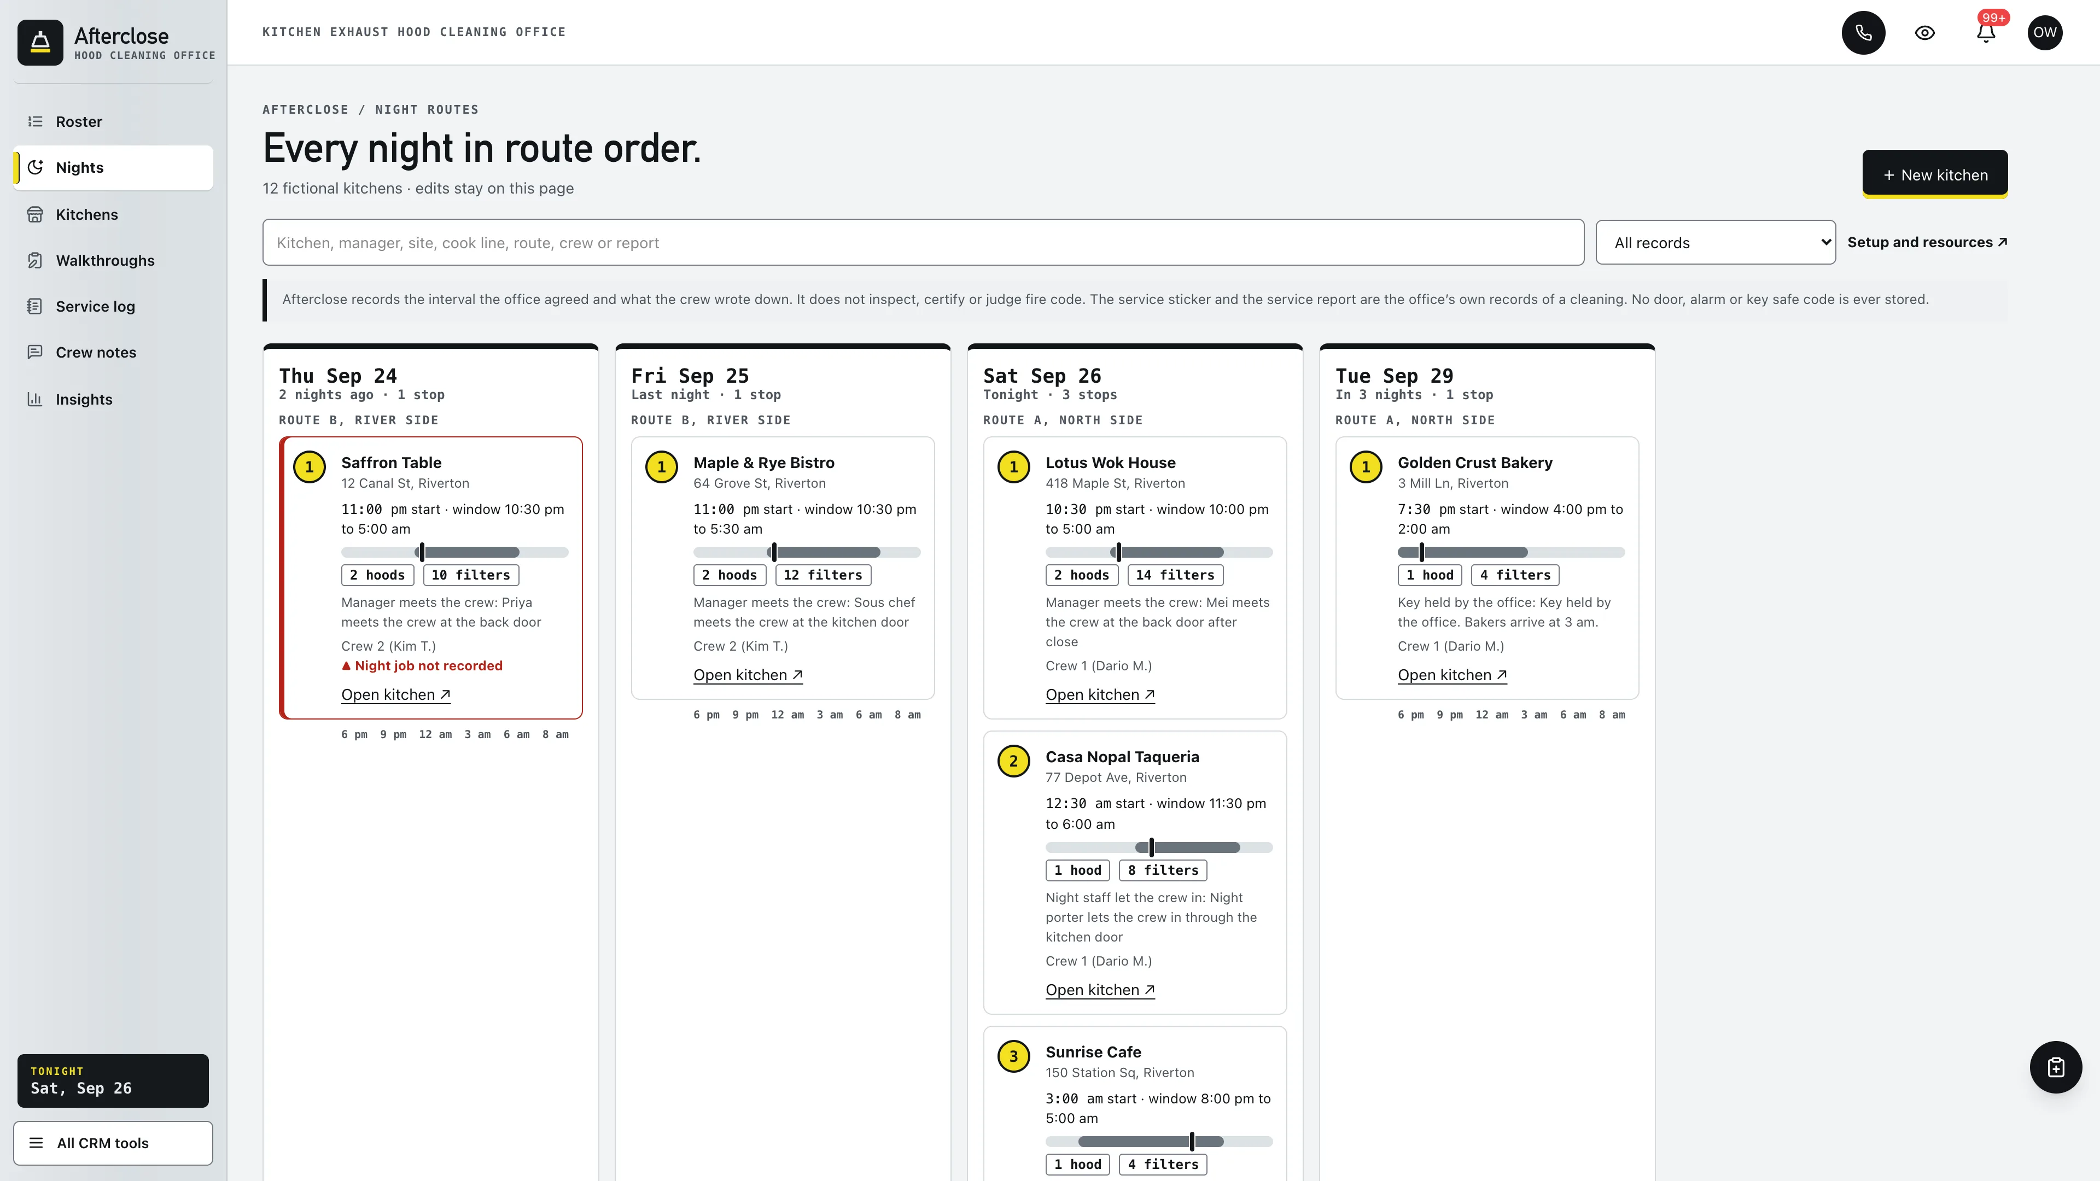Click the floating clipboard button bottom right

(x=2055, y=1067)
